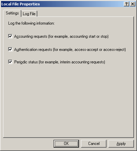The image size is (137, 151).
Task: Dismiss changes with the Cancel button
Action: pos(94,144)
